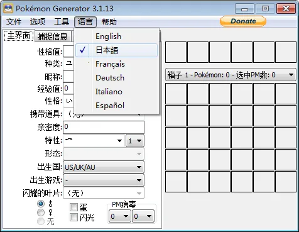This screenshot has width=299, height=232.
Task: Open the 工具 menu
Action: 62,22
